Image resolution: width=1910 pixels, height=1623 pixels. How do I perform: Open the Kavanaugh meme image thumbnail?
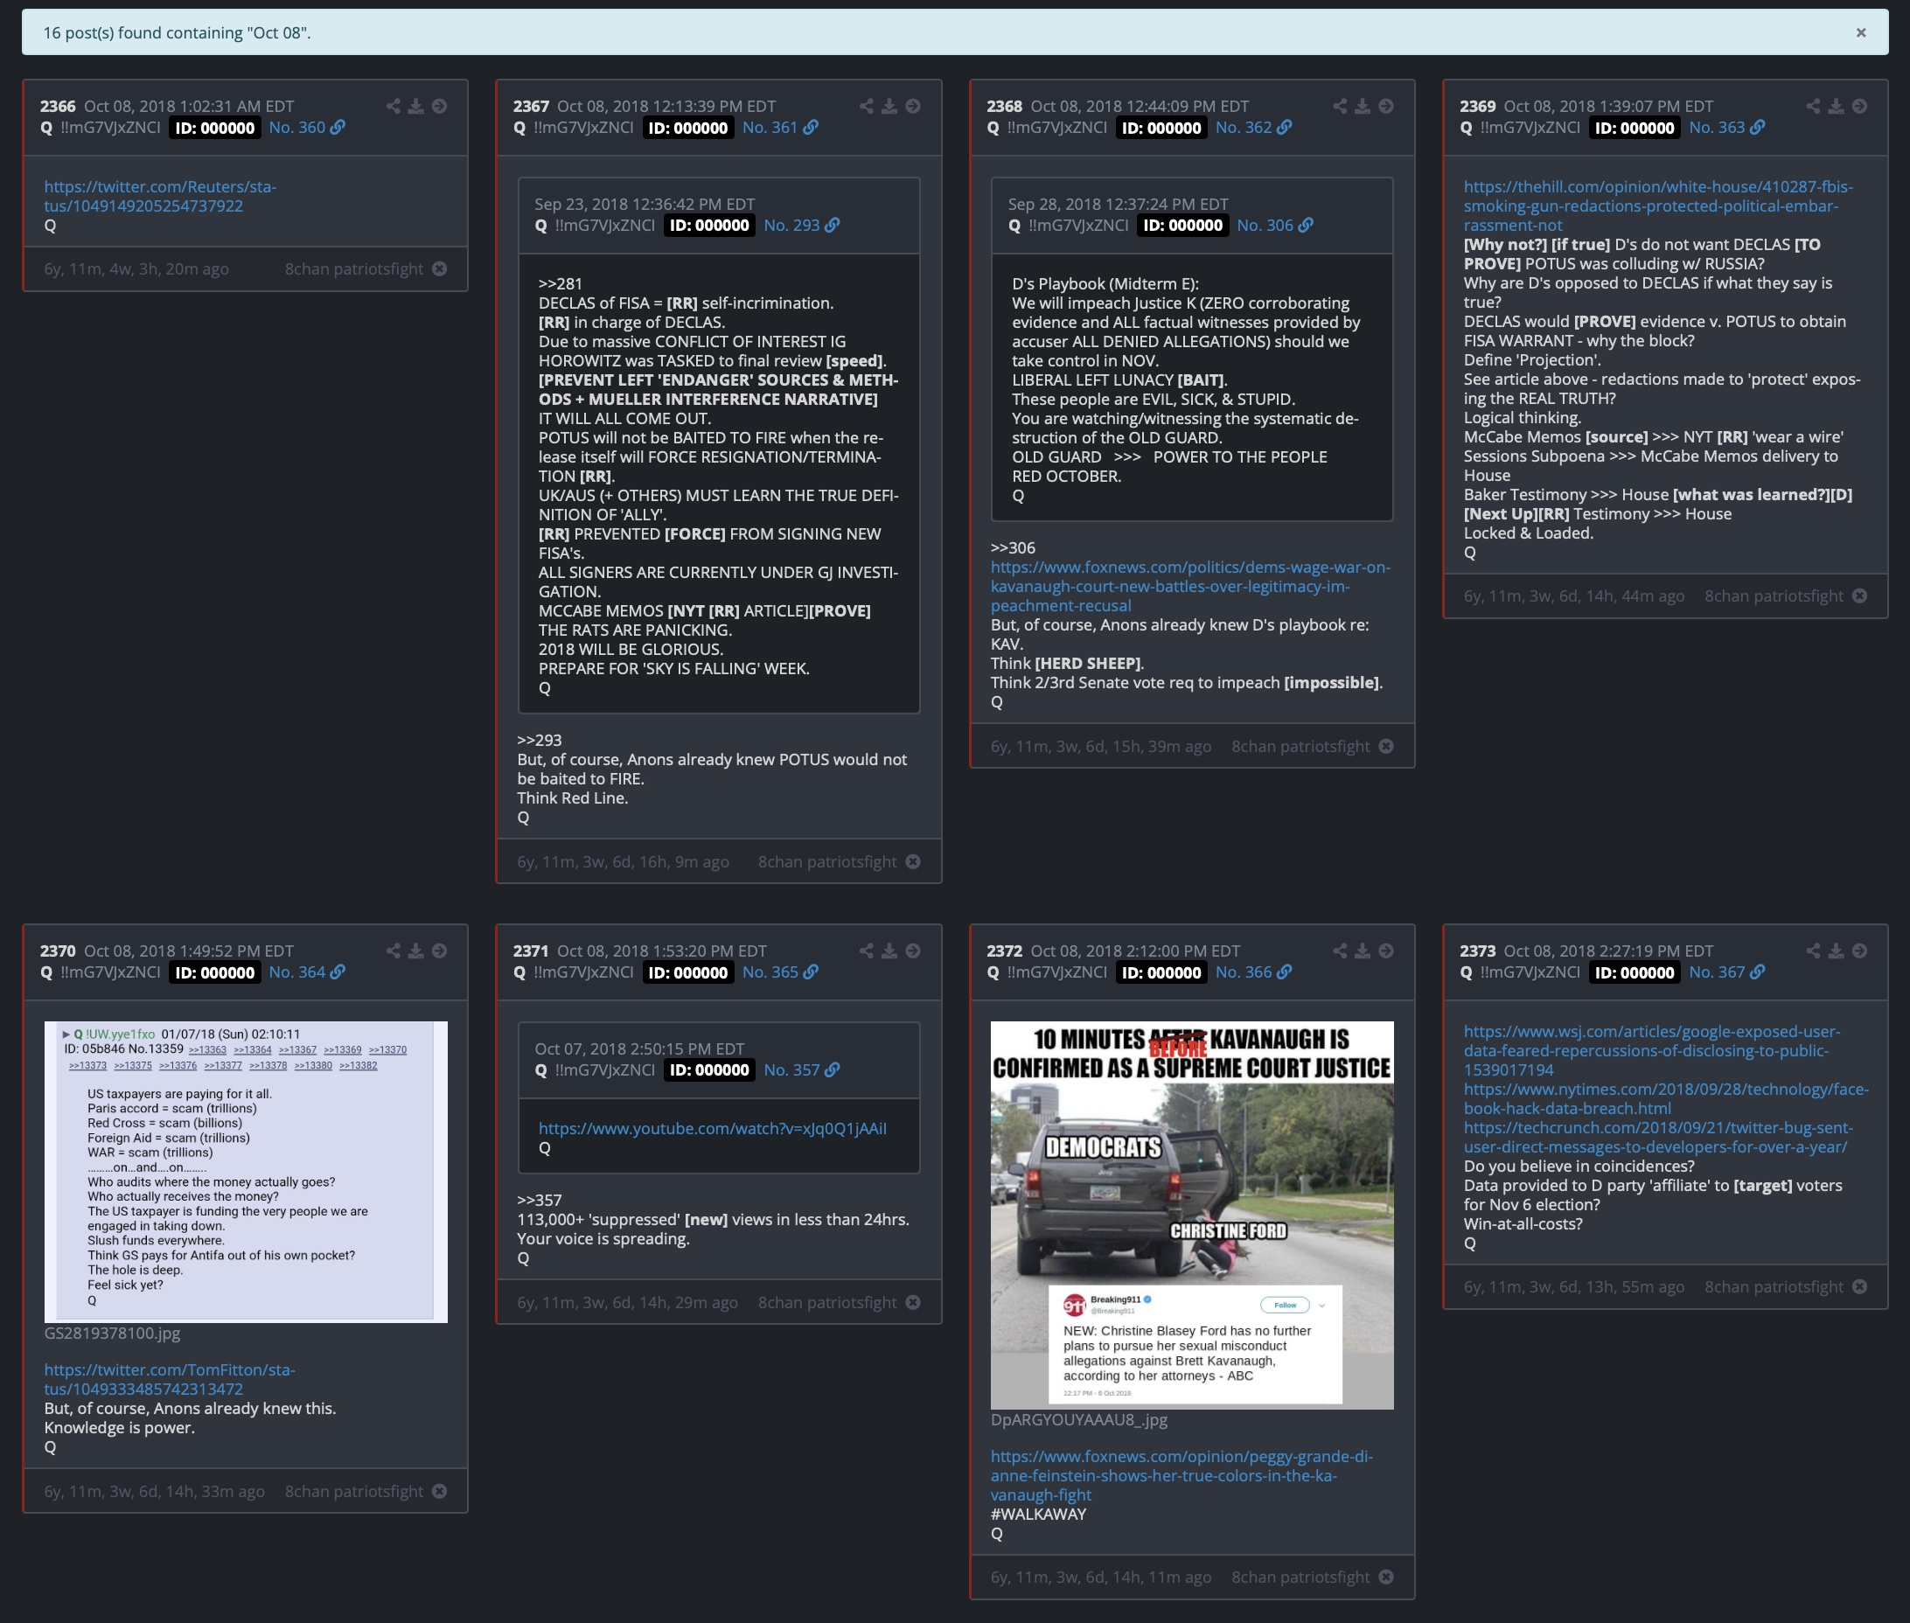tap(1191, 1215)
